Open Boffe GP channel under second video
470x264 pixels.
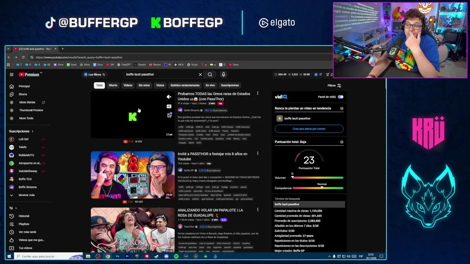coord(189,170)
